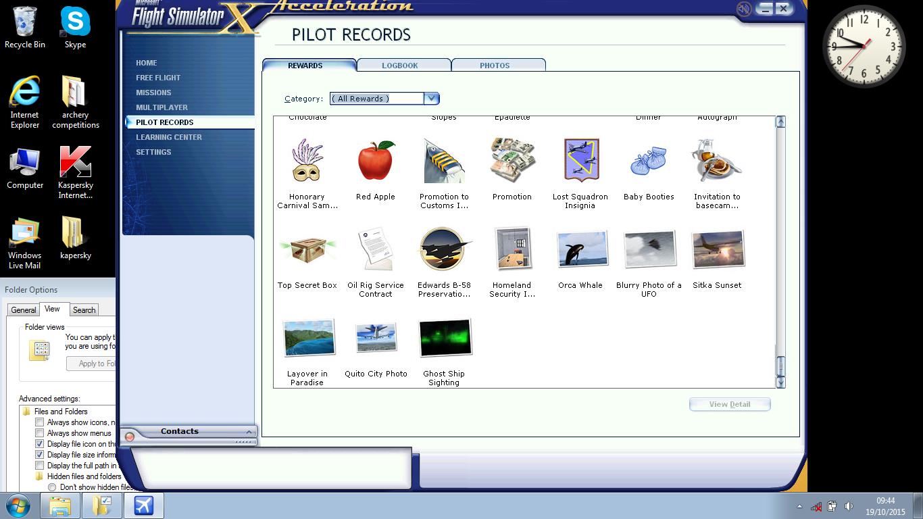This screenshot has height=519, width=923.
Task: Show hidden system tray icons
Action: (800, 506)
